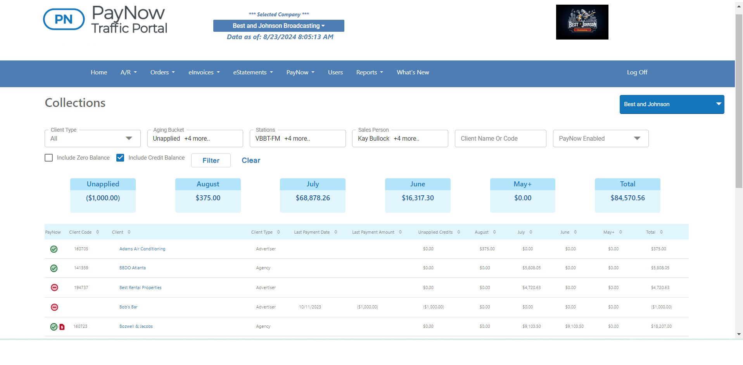Viewport: 743px width, 365px height.
Task: Go to Home in navigation bar
Action: point(99,72)
